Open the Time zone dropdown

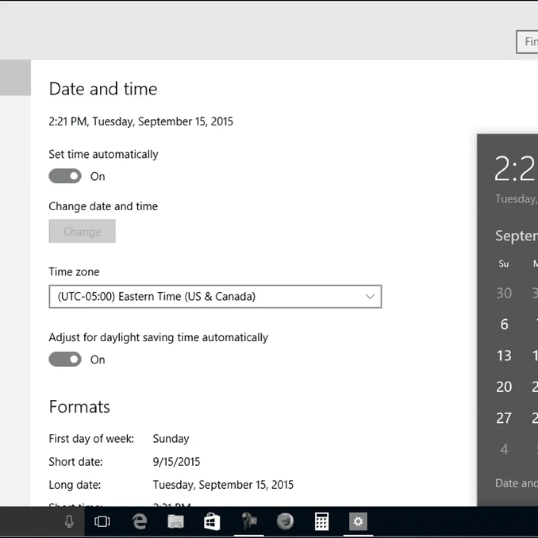pos(215,296)
